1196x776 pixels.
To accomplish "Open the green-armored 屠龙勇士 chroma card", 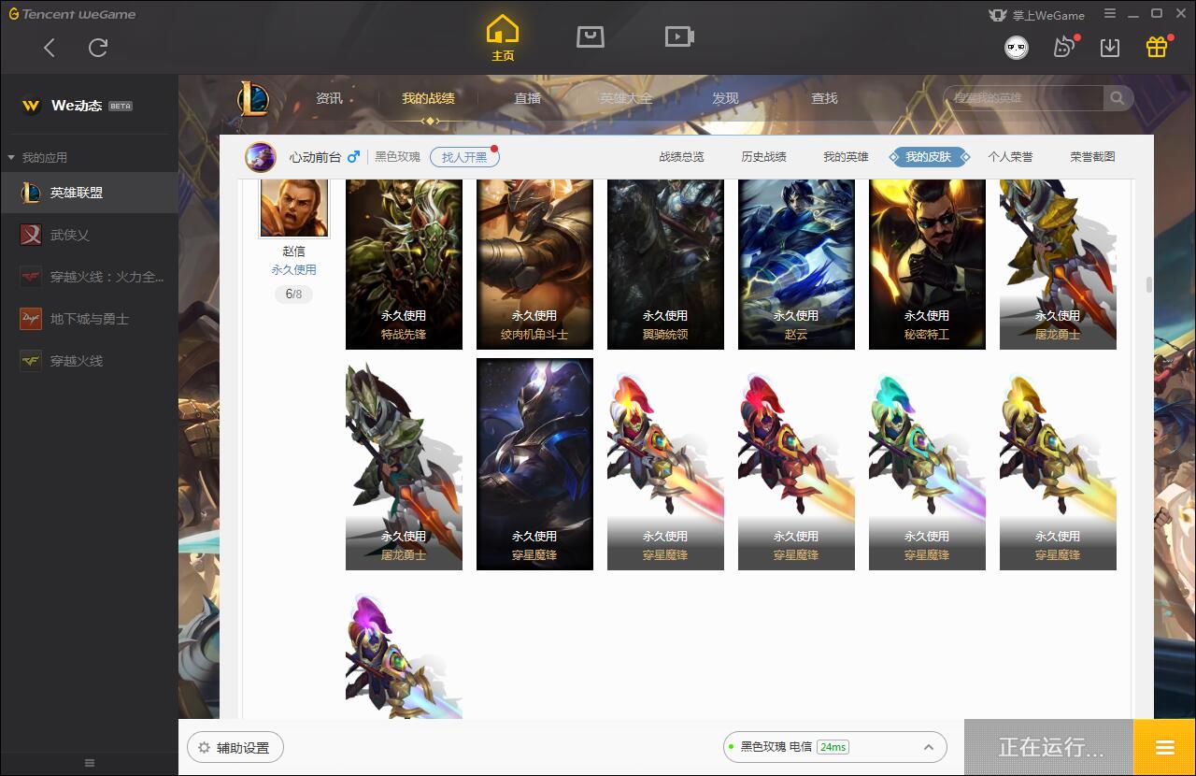I will coord(404,465).
